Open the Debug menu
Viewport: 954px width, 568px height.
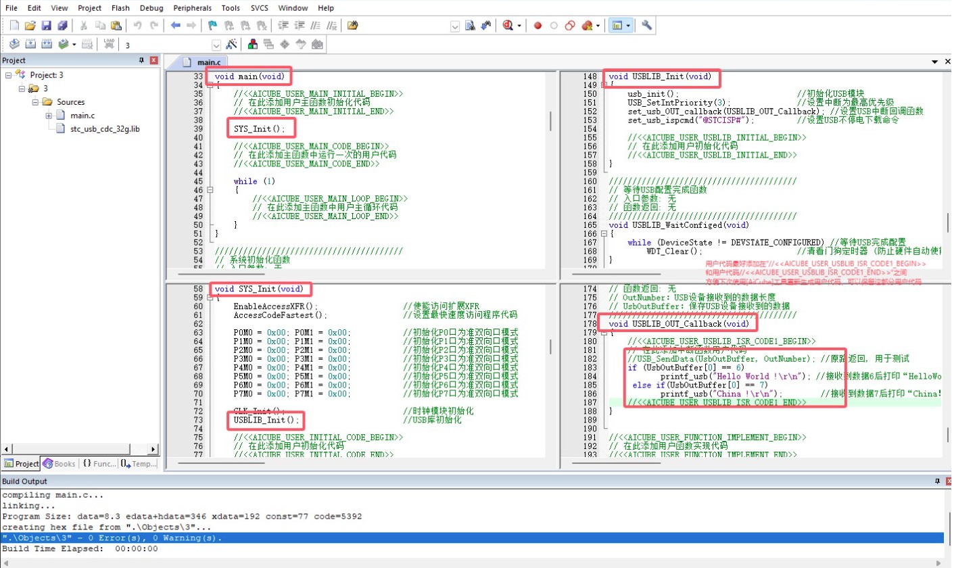tap(151, 8)
